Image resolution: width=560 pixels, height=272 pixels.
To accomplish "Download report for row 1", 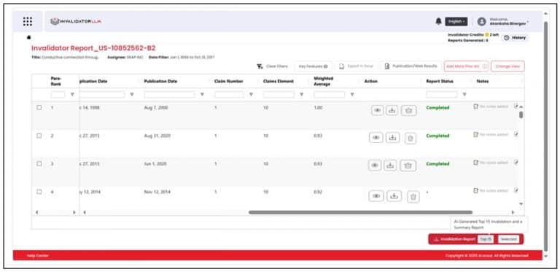I will (x=392, y=110).
